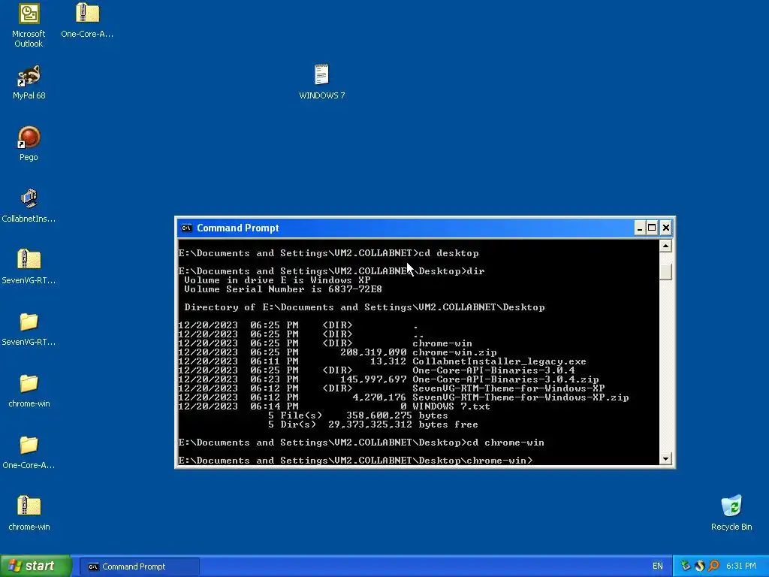This screenshot has height=577, width=769.
Task: Click the 6:31 PM taskbar clock
Action: click(x=740, y=566)
